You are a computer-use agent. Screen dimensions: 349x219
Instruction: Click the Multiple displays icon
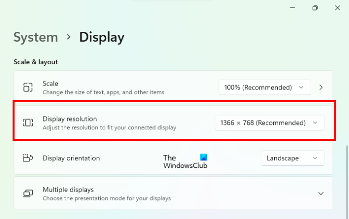click(x=28, y=194)
